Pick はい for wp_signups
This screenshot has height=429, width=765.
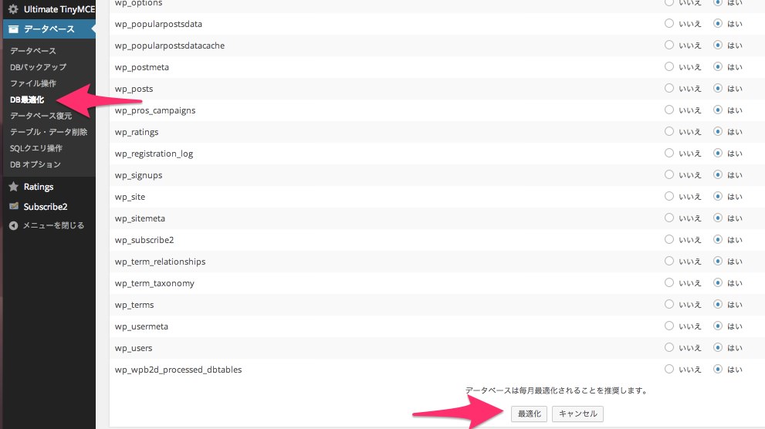click(718, 174)
